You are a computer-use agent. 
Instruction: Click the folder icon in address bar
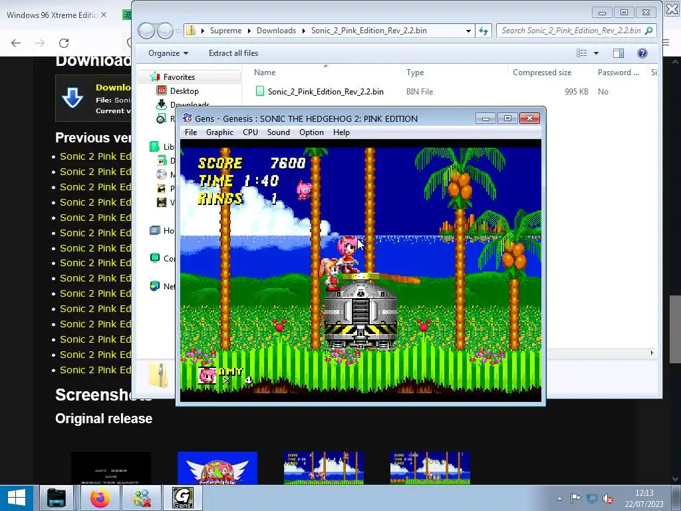[x=191, y=31]
